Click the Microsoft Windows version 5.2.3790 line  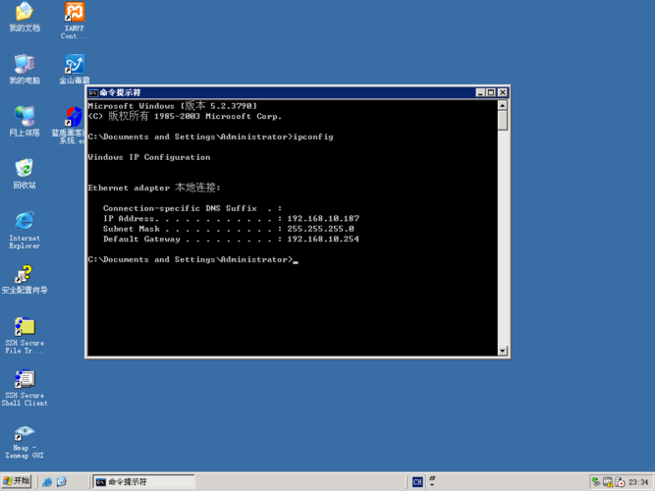click(172, 106)
